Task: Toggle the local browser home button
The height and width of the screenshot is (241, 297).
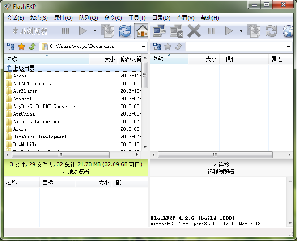Action: tap(141, 31)
